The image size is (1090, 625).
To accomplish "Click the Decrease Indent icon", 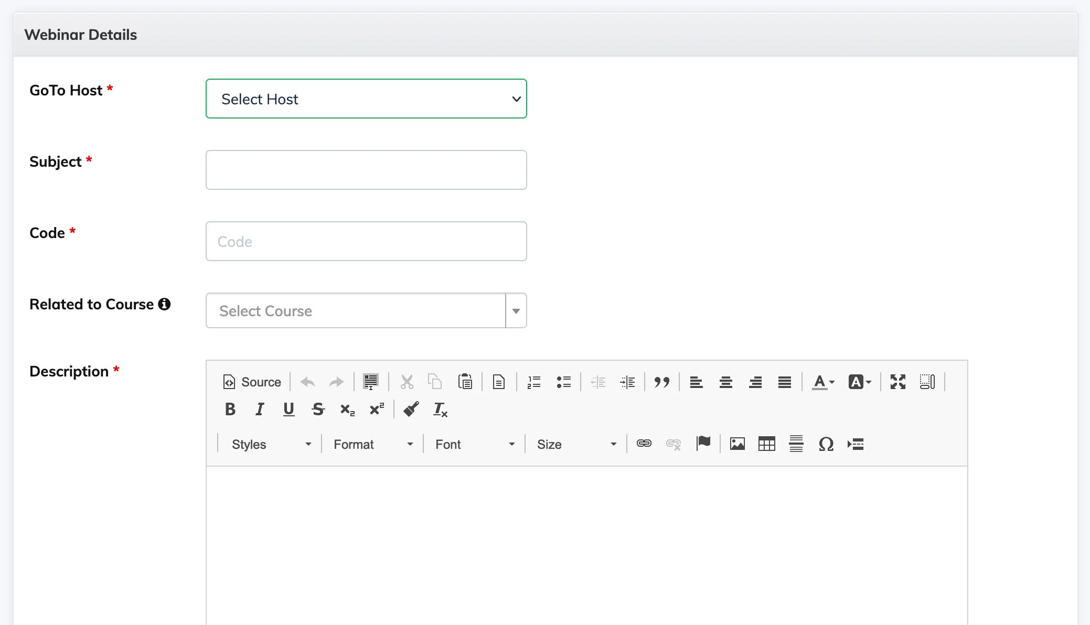I will point(598,382).
